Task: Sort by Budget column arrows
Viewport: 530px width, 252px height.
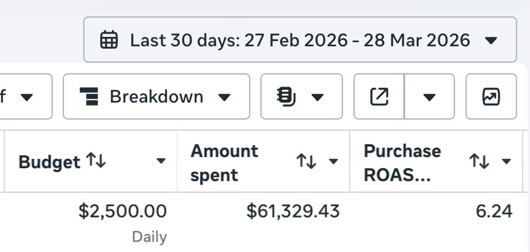Action: coord(96,162)
